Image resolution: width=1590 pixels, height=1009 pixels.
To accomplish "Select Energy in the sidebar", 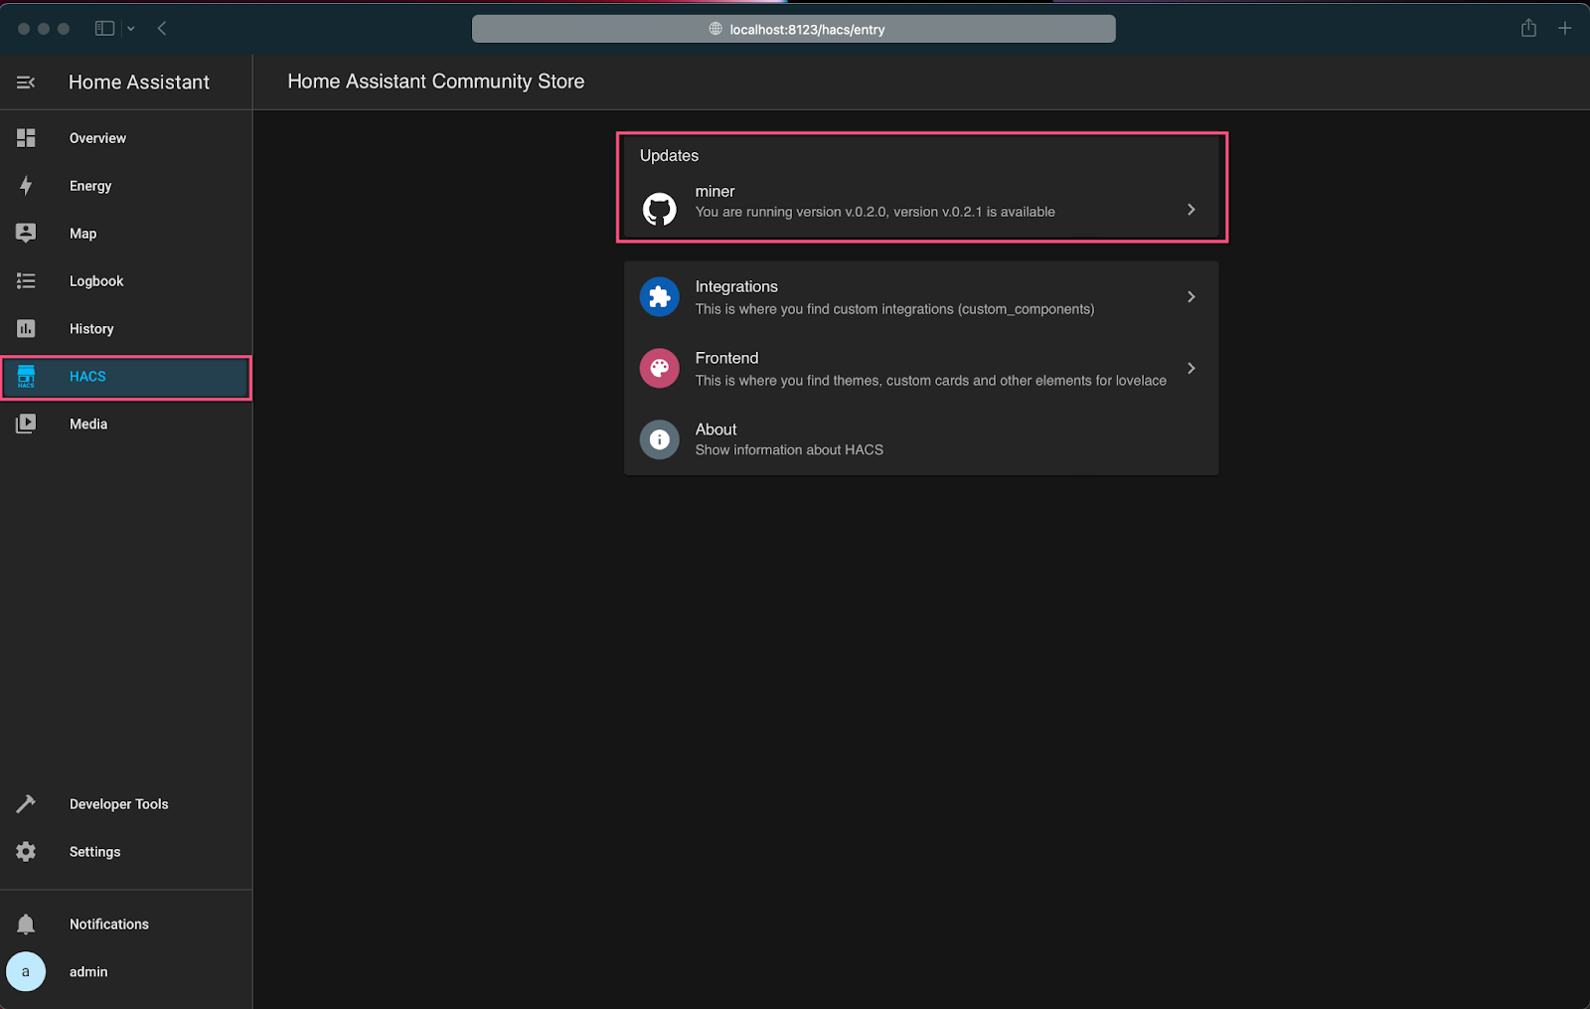I will (x=126, y=186).
